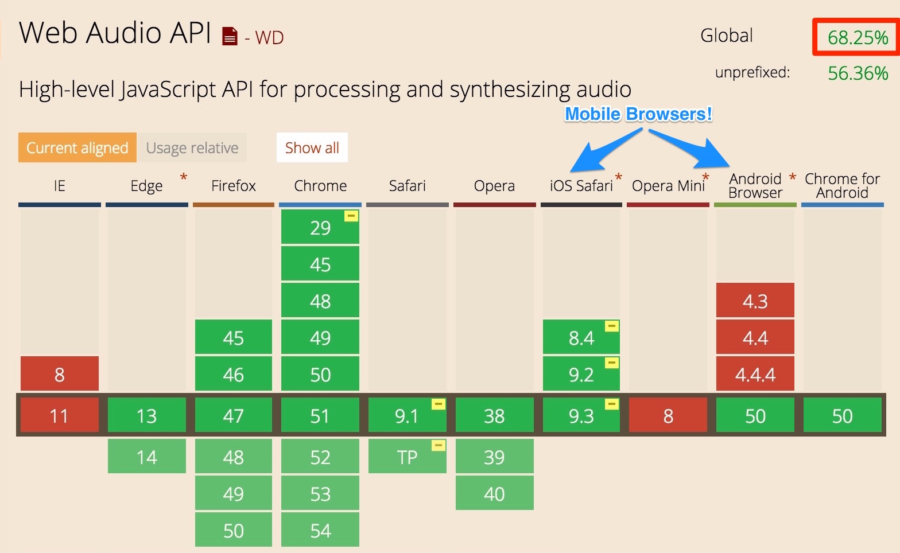Click the note flag on iOS Safari 8.4
This screenshot has width=900, height=553.
(612, 326)
